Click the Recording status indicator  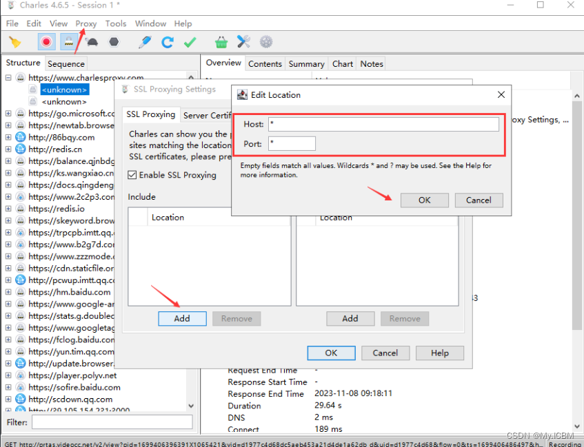tap(565, 444)
